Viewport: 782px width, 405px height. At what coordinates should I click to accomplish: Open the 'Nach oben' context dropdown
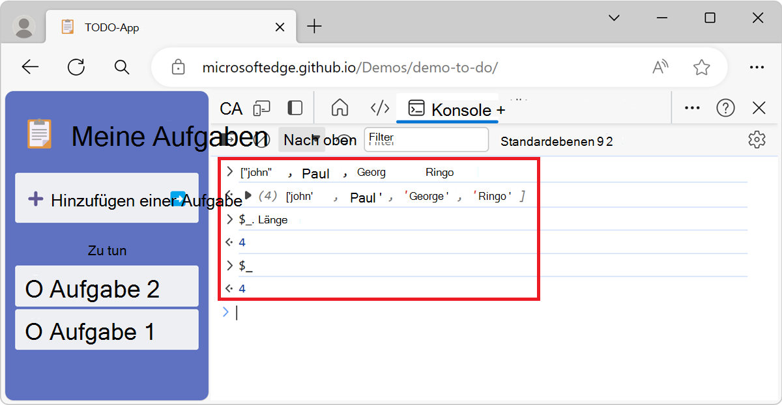302,140
